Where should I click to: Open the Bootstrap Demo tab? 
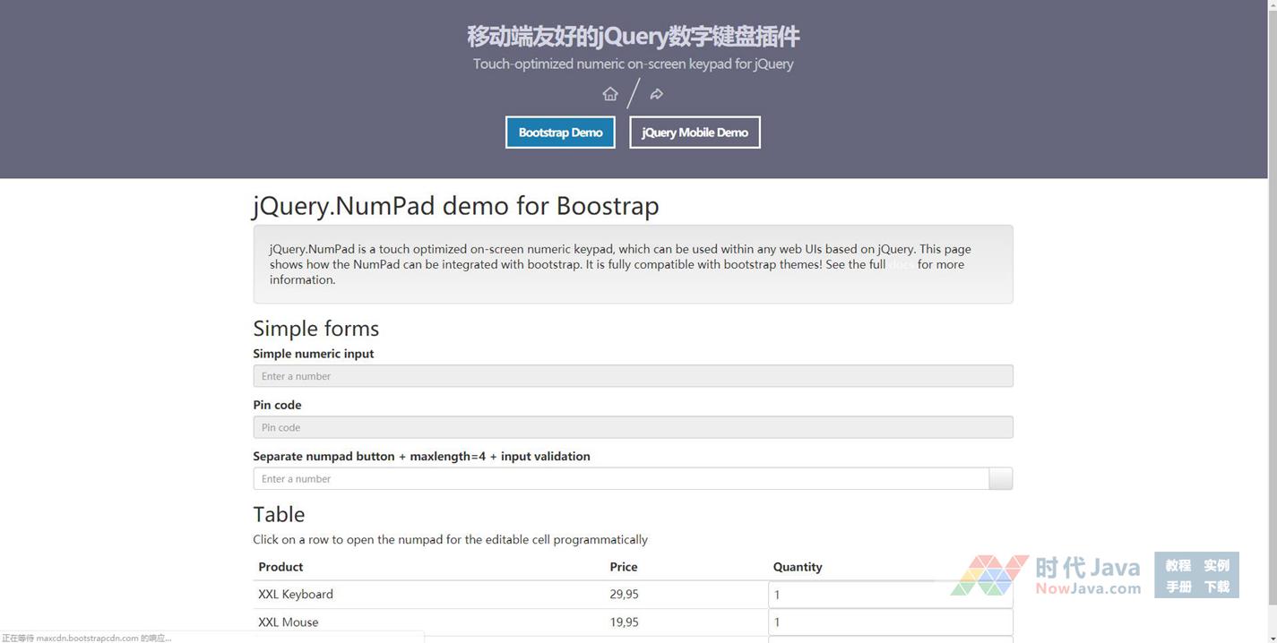point(560,133)
